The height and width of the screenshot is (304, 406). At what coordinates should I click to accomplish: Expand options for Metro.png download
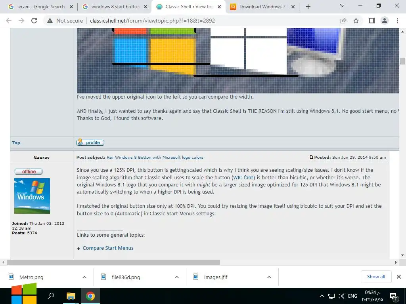(84, 277)
